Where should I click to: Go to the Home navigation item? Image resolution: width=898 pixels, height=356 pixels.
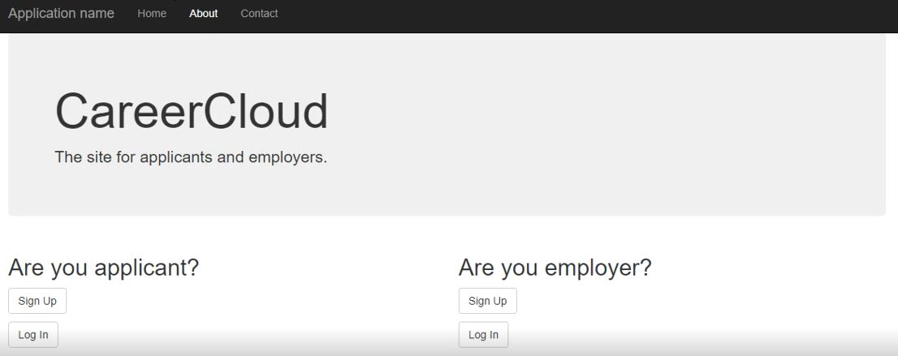(x=152, y=13)
